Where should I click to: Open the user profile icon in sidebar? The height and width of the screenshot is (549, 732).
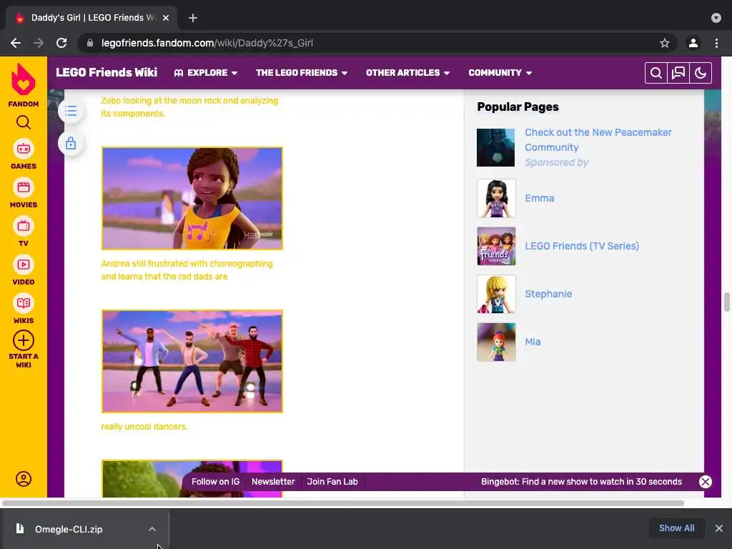pyautogui.click(x=24, y=479)
